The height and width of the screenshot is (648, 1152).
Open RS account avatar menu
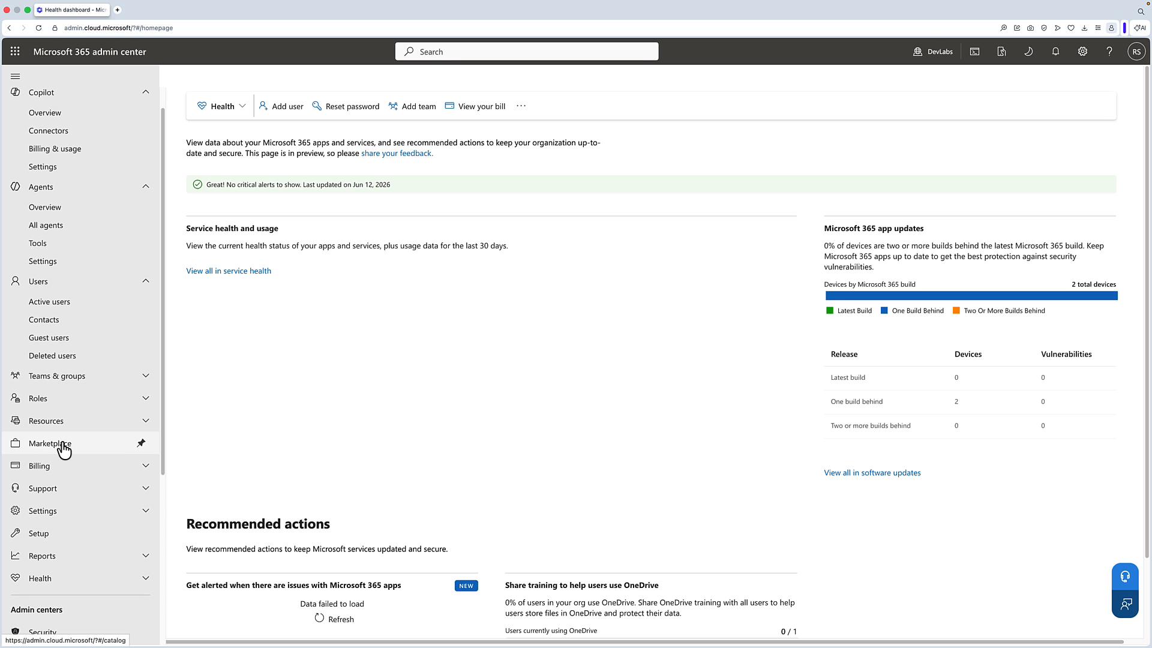point(1136,52)
